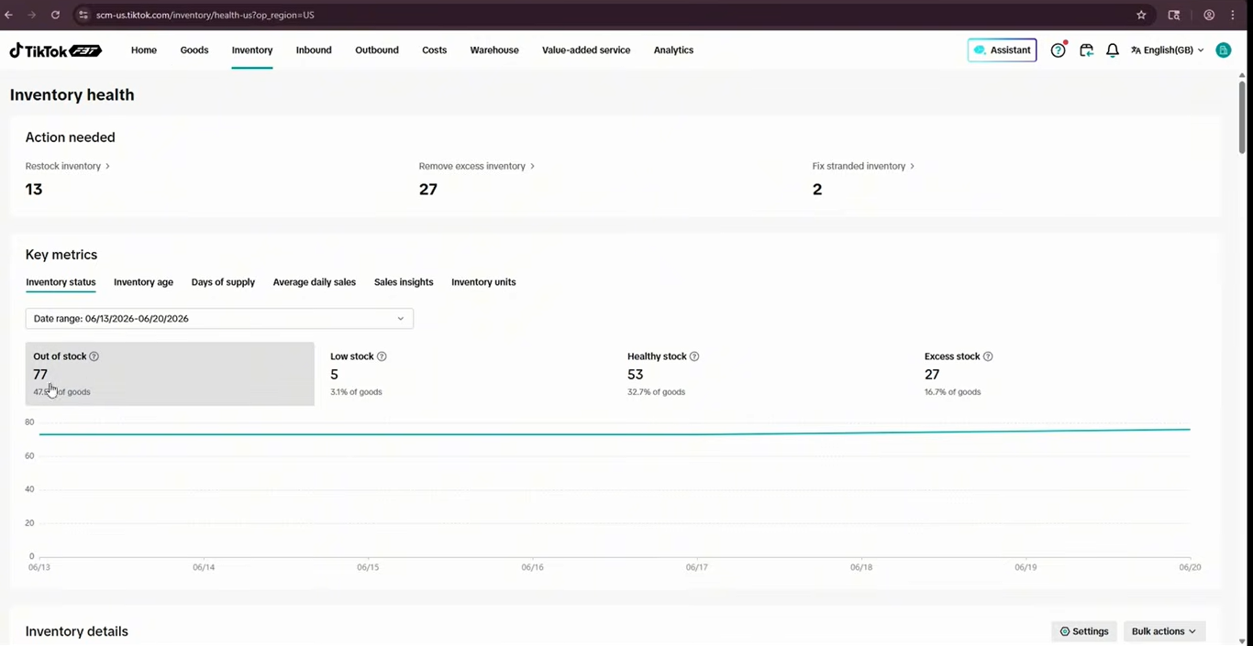Open the Warehouse menu
The image size is (1253, 646).
pos(494,50)
